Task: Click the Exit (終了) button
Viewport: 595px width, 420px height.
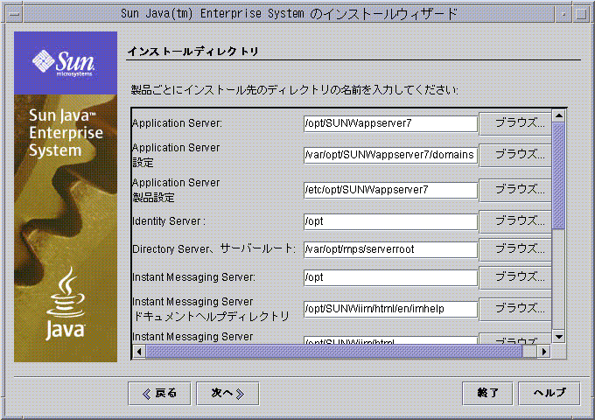Action: [x=487, y=394]
